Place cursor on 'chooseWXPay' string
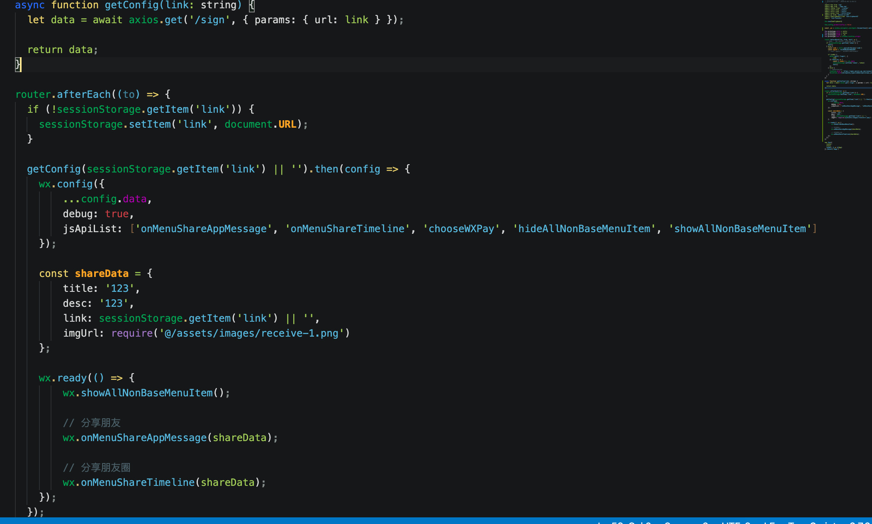Screen dimensions: 872x524 pos(461,228)
